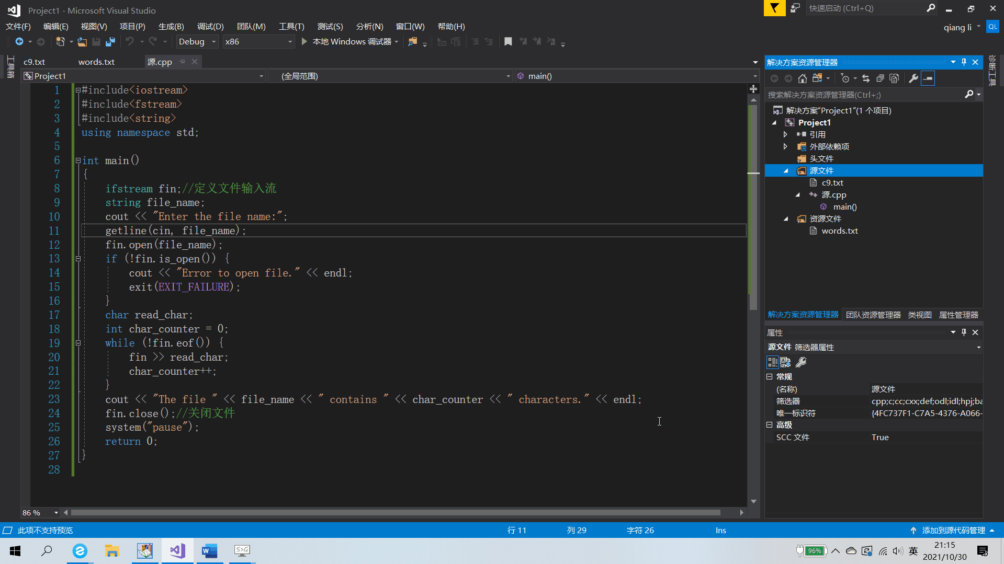Open Properties pages via wrench icon
The width and height of the screenshot is (1004, 564).
[x=914, y=78]
